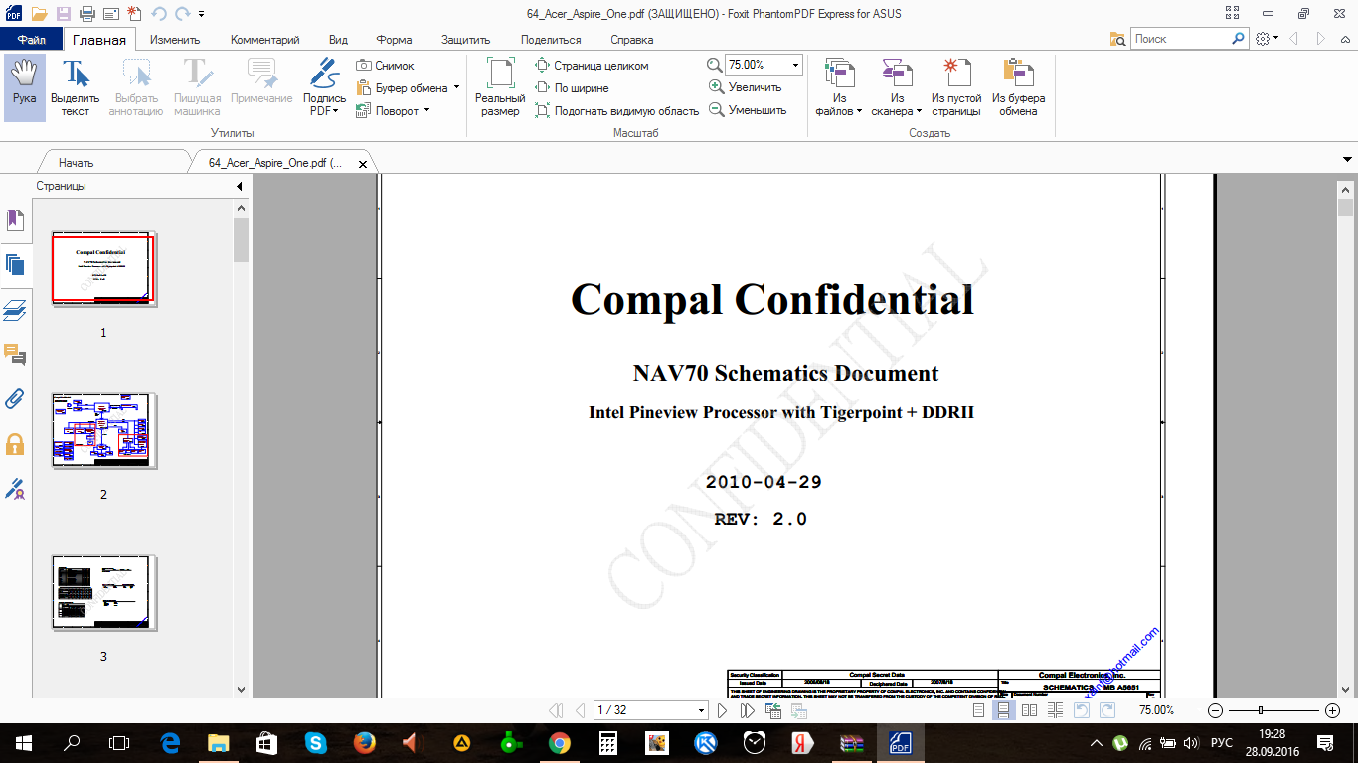Switch to Справка ribbon tab
Viewport: 1358px width, 763px height.
coord(632,40)
